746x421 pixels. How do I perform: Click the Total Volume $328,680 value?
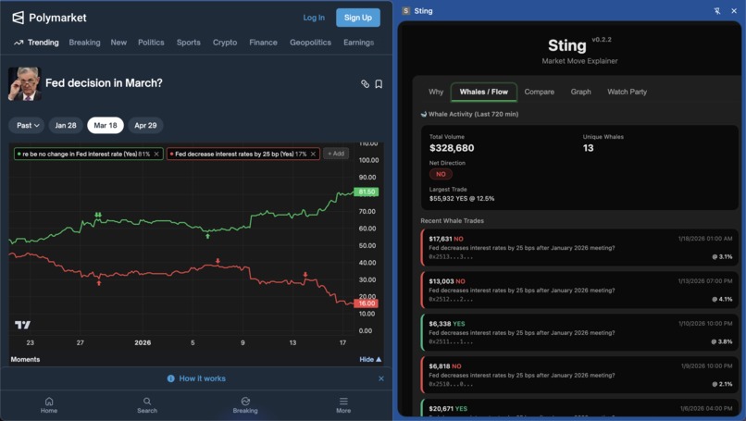(x=452, y=148)
